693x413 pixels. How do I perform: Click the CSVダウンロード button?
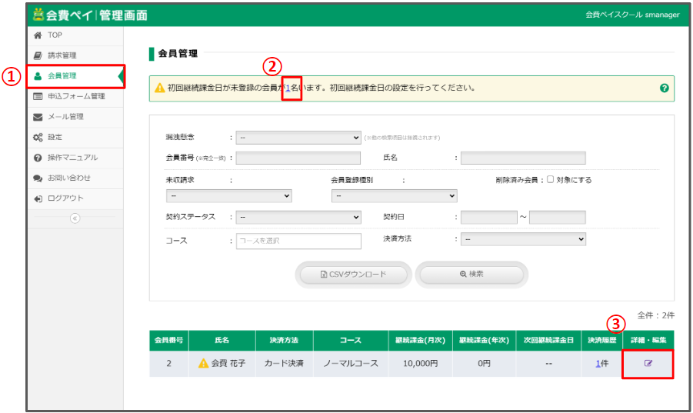tap(353, 274)
